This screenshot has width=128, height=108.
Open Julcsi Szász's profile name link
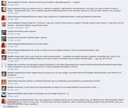[13, 81]
